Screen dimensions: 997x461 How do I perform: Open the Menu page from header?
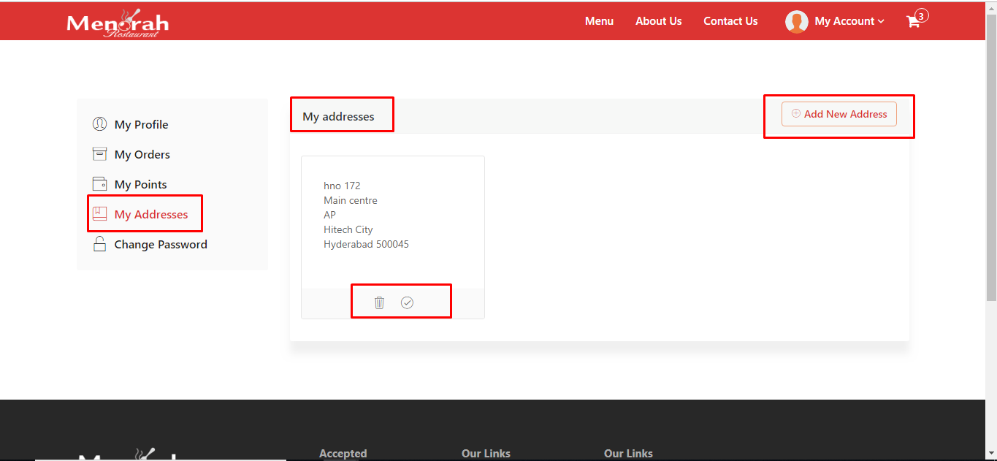pos(599,21)
